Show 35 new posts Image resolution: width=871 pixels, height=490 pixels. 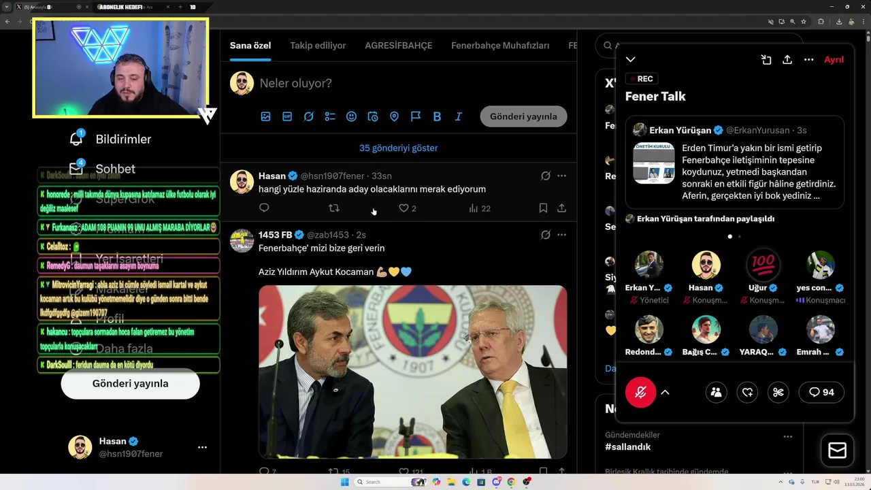point(399,148)
